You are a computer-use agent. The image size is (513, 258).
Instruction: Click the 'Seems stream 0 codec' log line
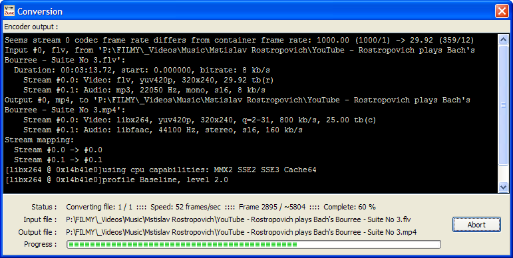240,40
